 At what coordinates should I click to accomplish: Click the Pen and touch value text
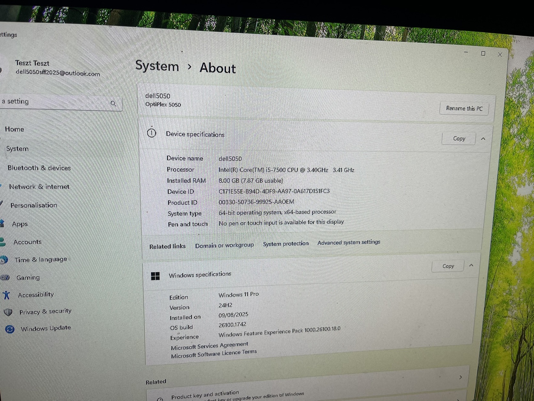click(281, 223)
